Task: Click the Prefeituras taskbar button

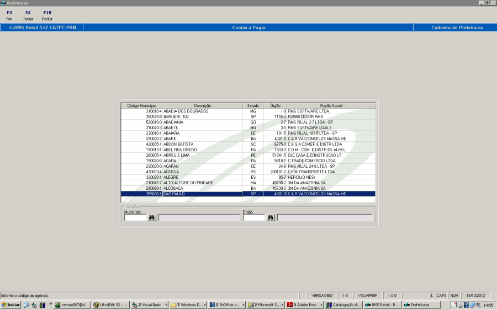Action: click(x=421, y=304)
